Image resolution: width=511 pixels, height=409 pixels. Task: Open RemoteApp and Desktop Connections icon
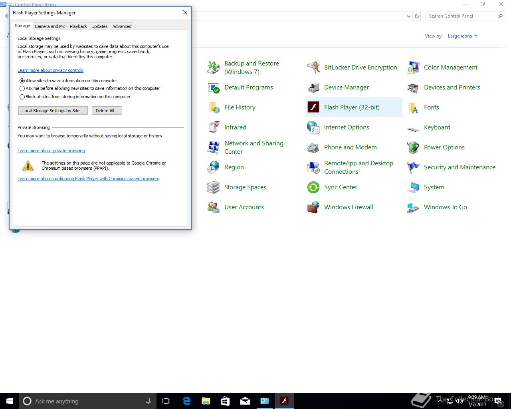[x=313, y=167]
